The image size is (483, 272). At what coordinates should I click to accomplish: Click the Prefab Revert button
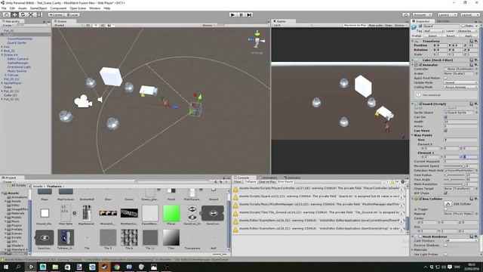coord(451,36)
